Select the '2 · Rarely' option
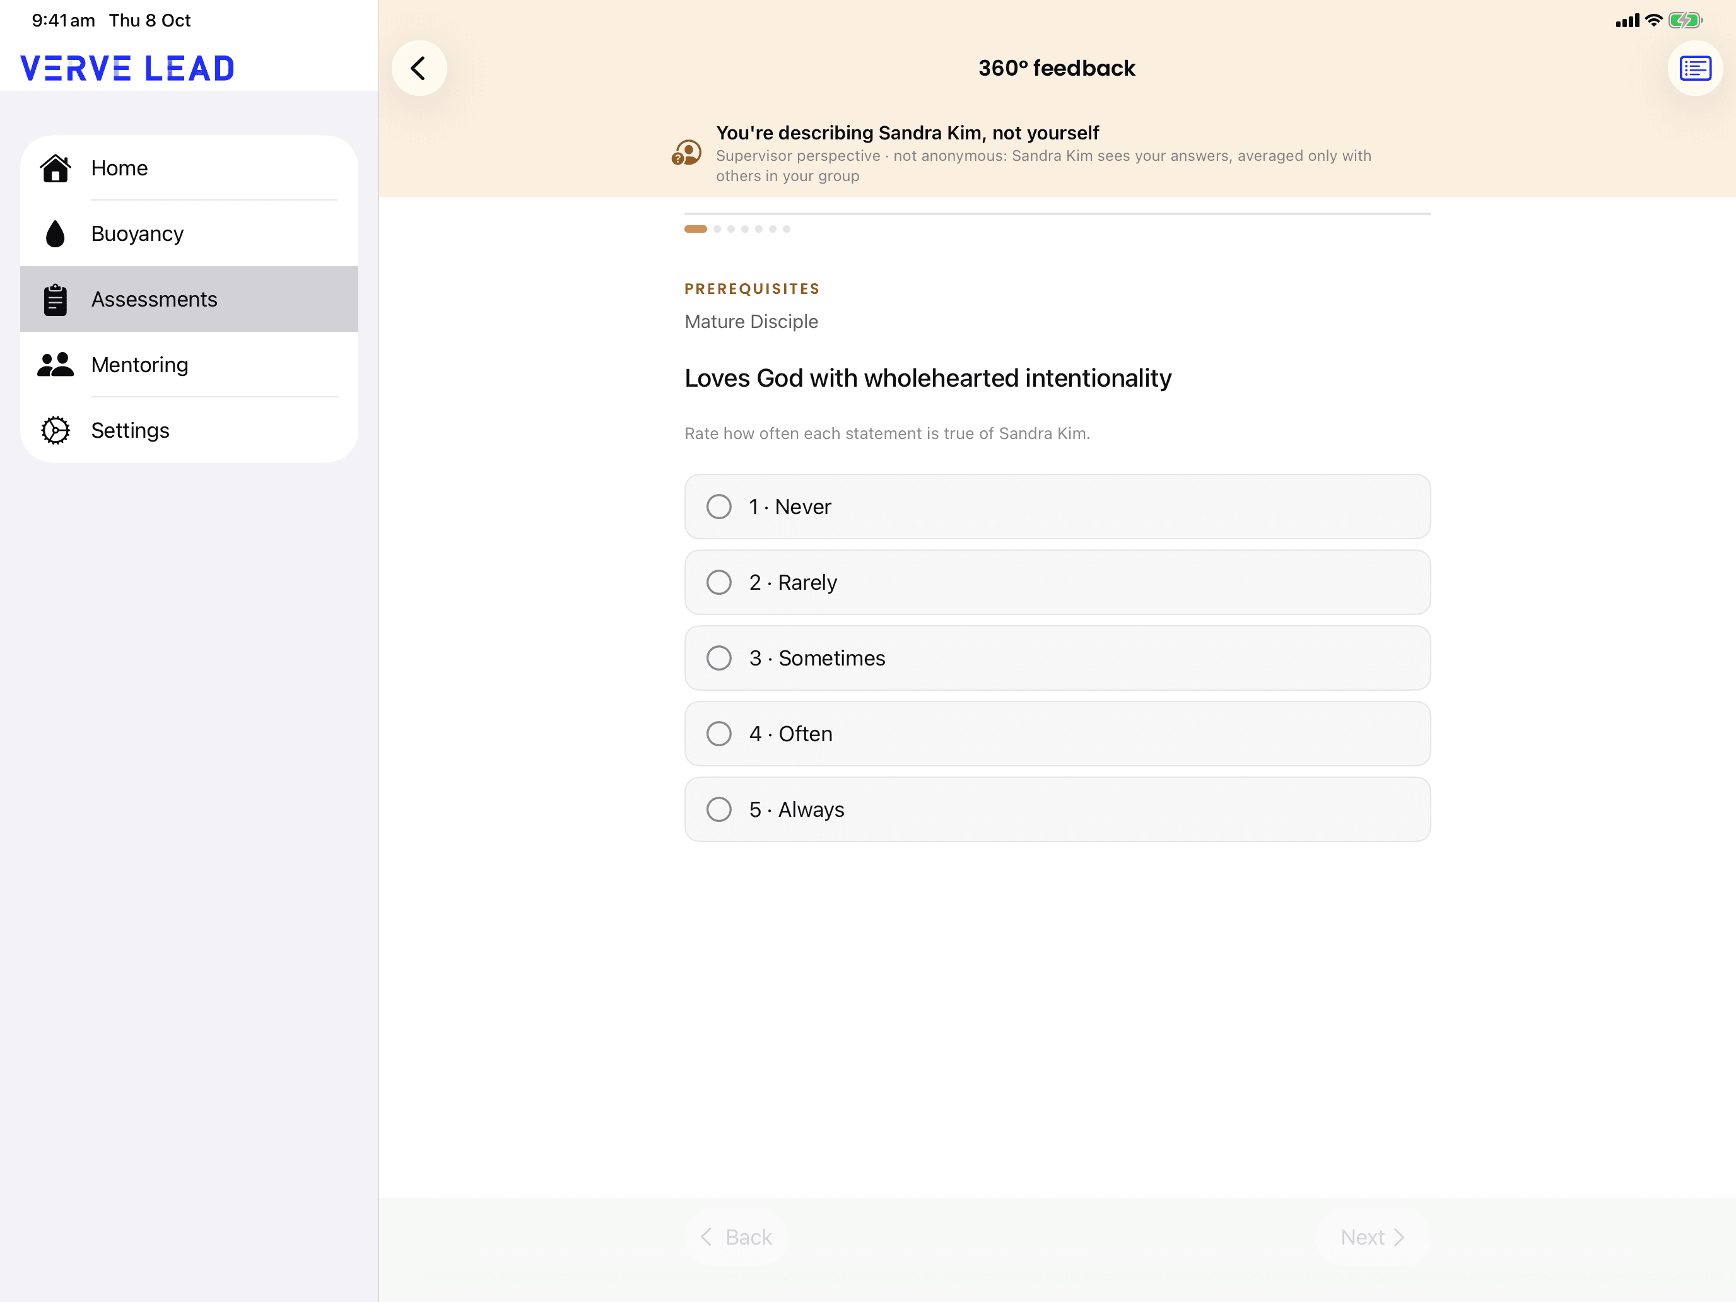 coord(1057,582)
